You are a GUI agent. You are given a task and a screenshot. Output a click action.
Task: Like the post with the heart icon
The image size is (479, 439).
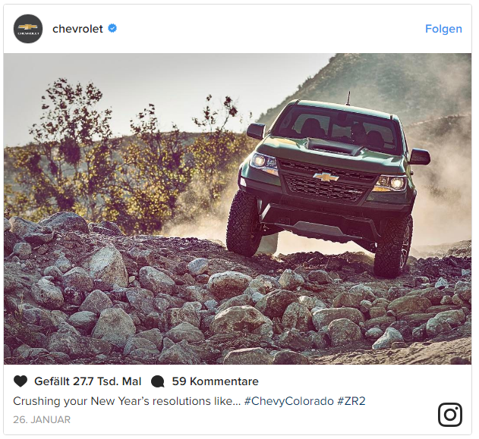[x=20, y=381]
